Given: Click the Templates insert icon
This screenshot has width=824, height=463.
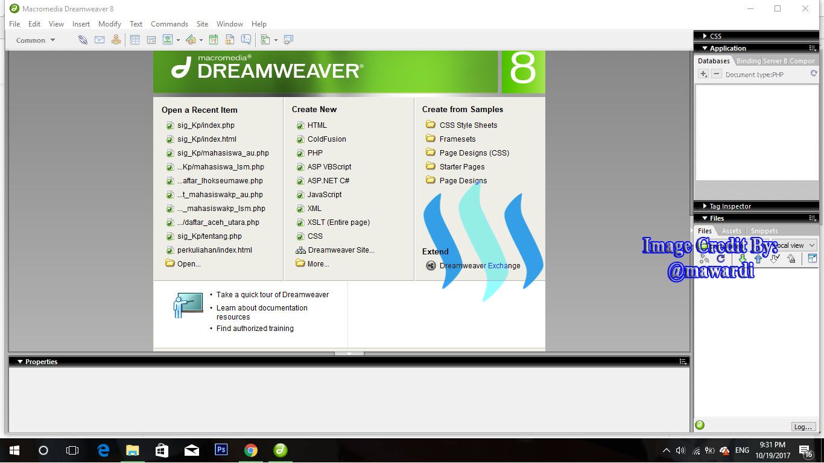Looking at the screenshot, I should coord(265,40).
